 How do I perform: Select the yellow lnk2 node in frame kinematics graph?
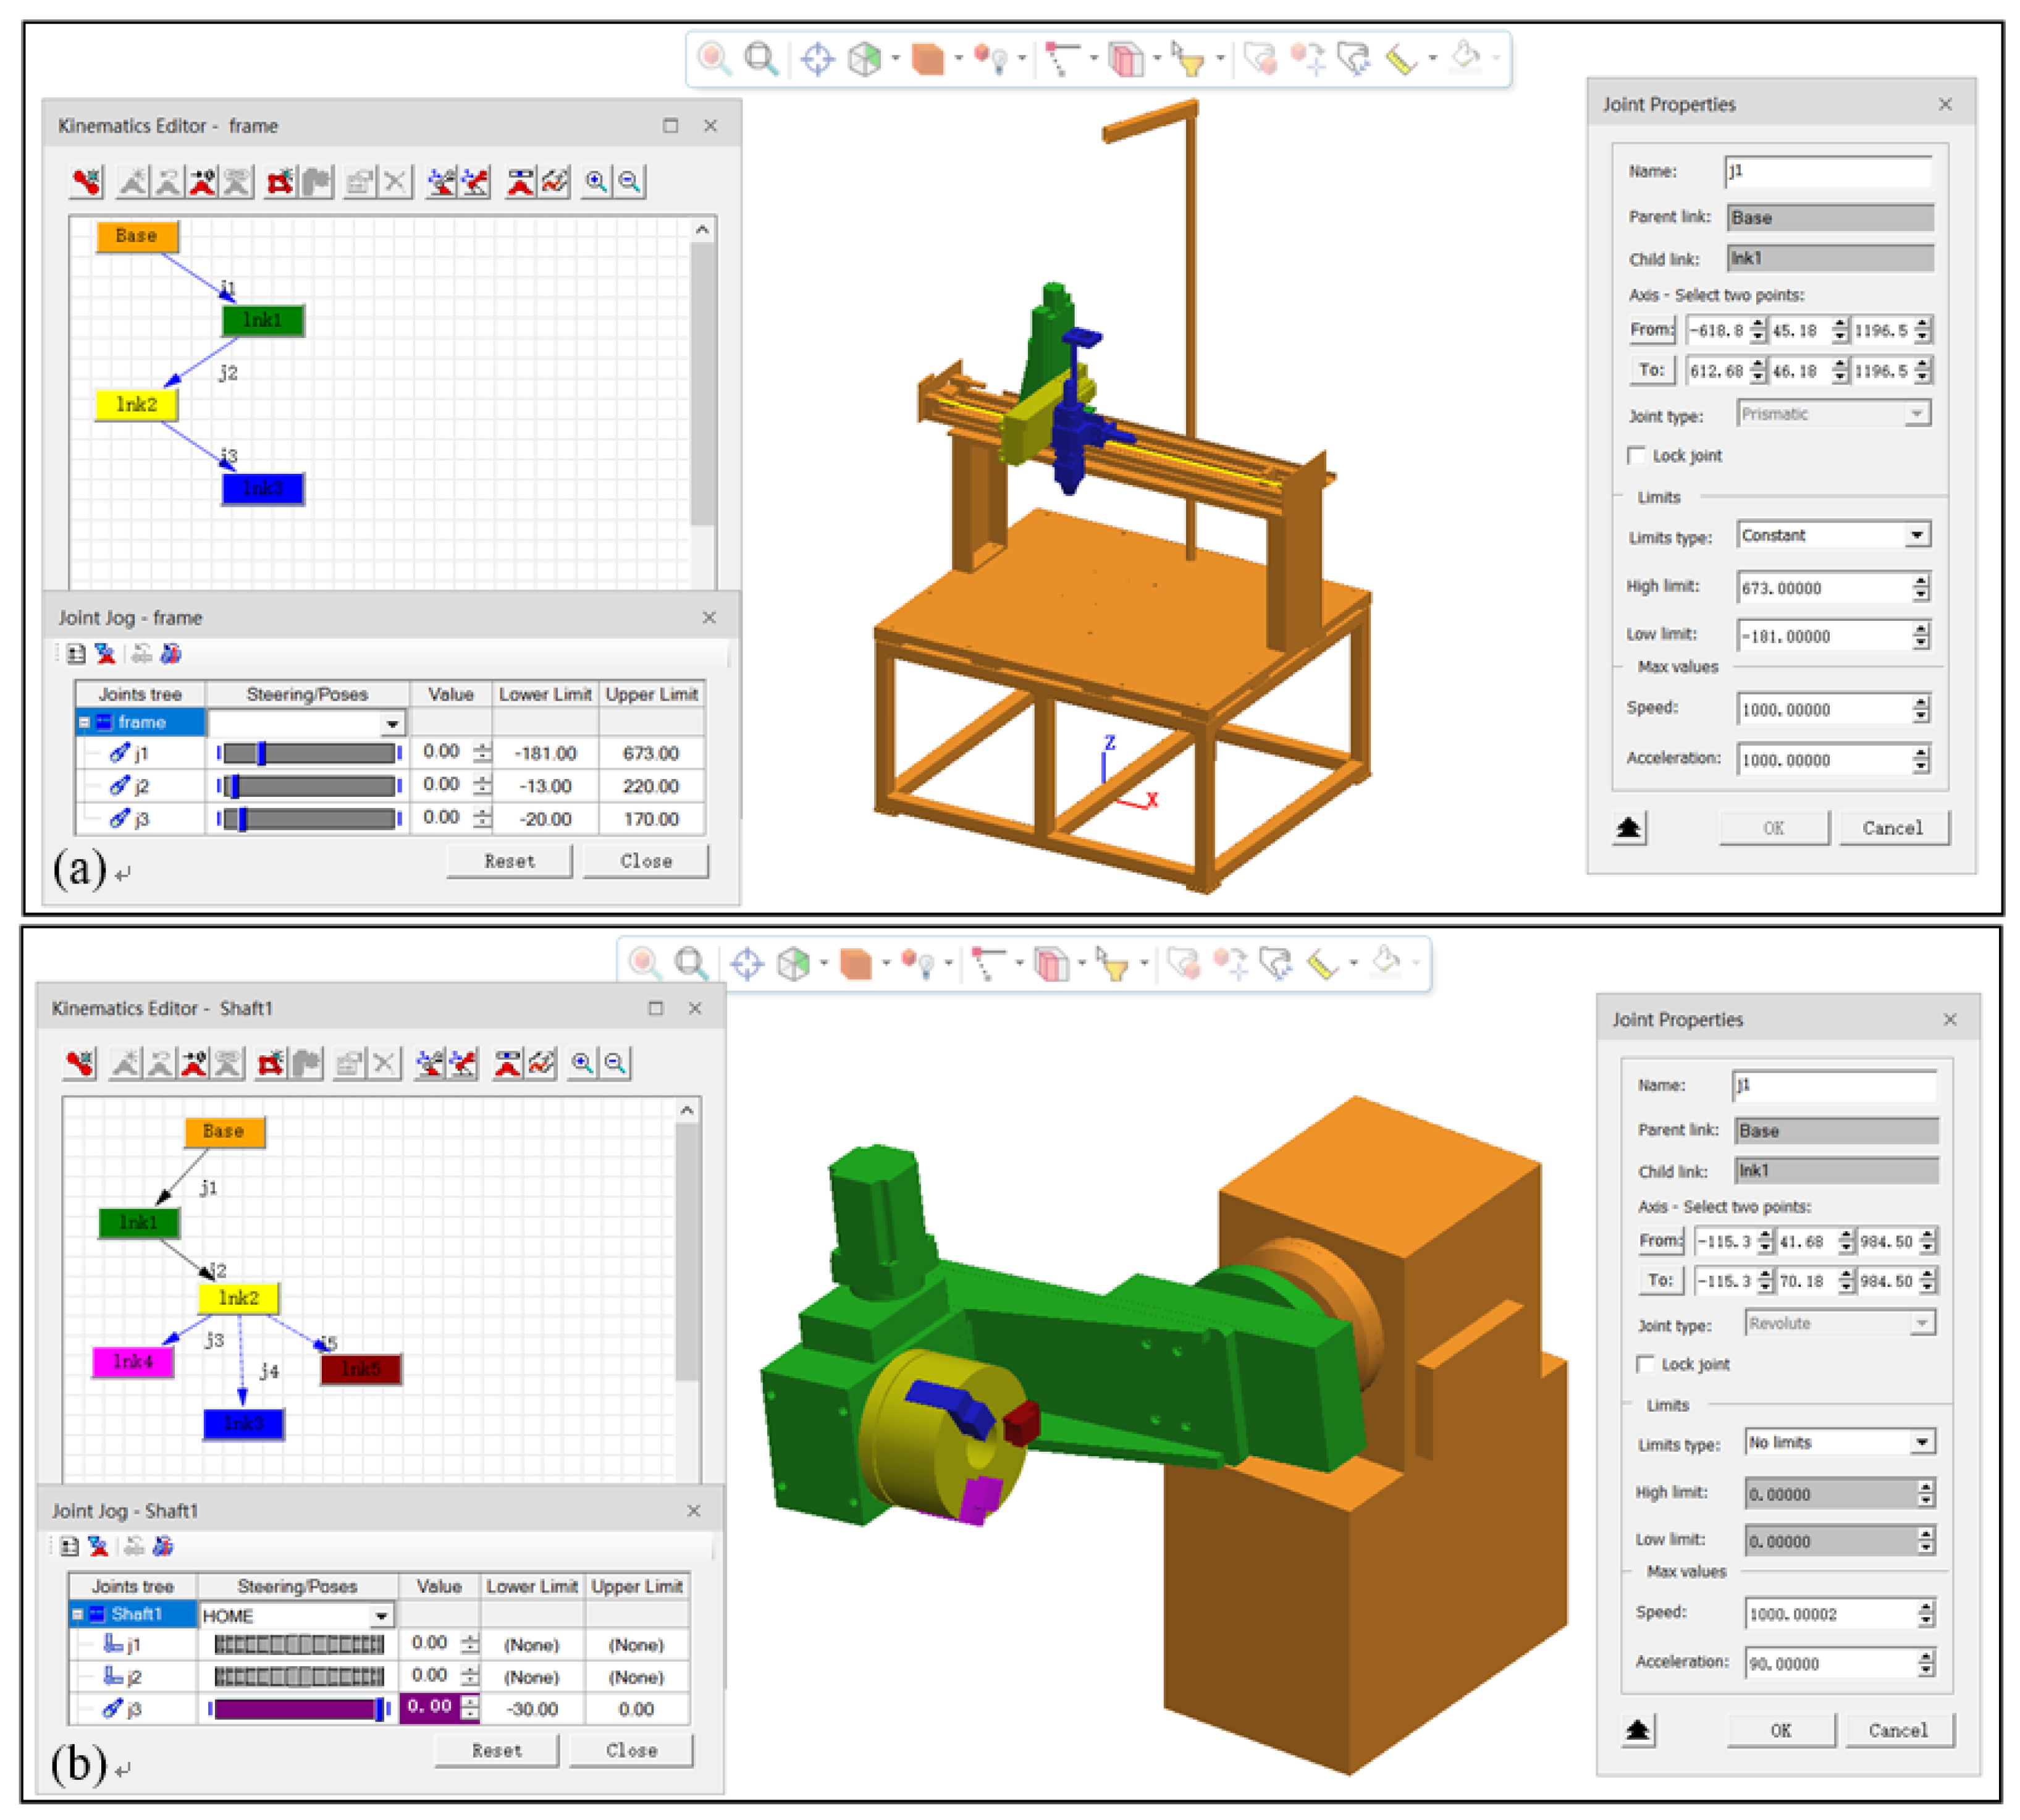pos(136,405)
